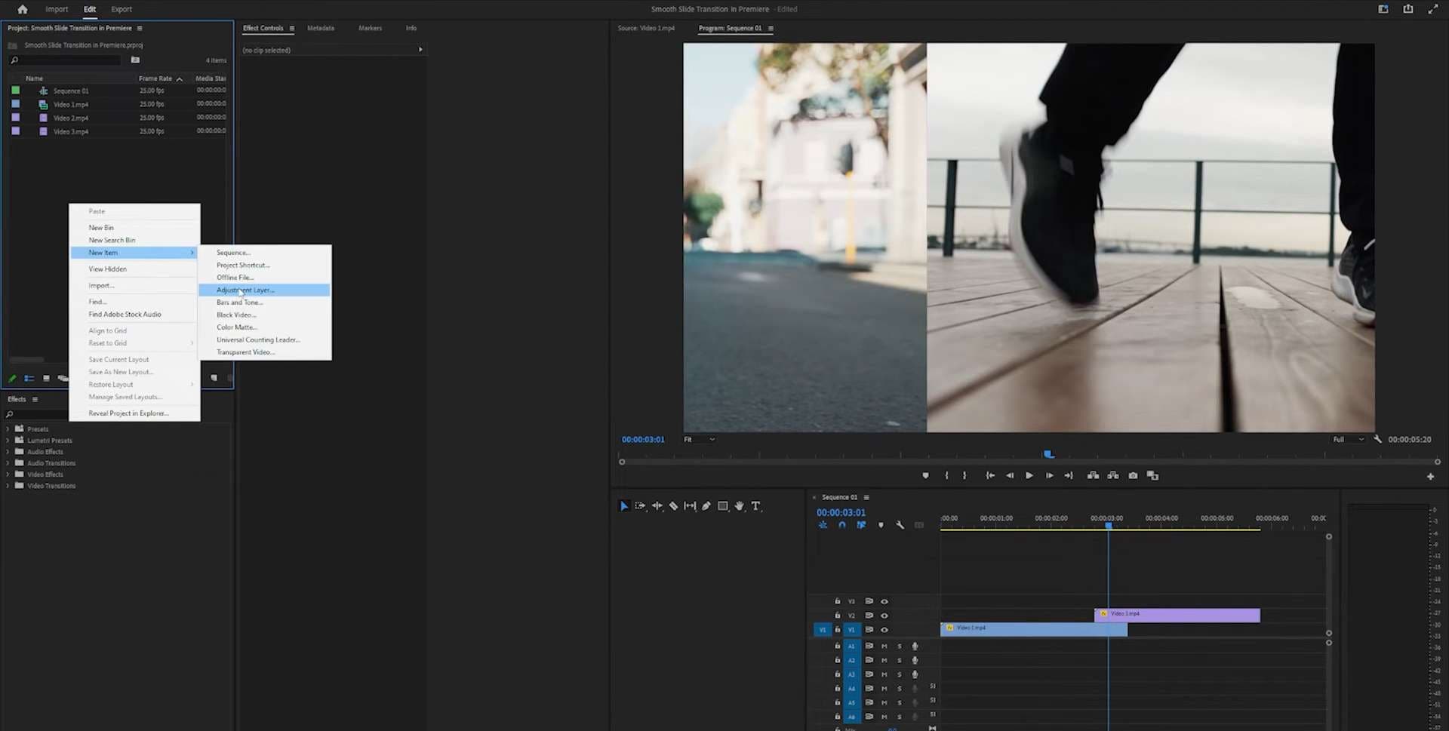This screenshot has width=1449, height=731.
Task: Click Quick Export share icon
Action: point(1408,9)
